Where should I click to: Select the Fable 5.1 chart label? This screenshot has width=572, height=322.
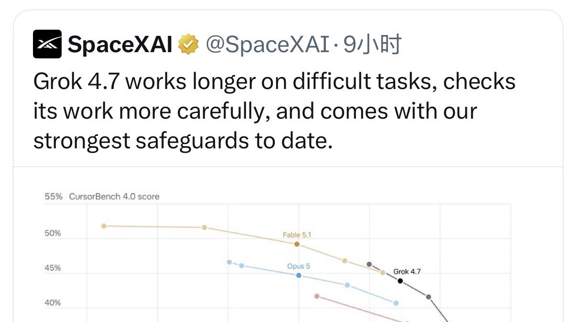(297, 235)
